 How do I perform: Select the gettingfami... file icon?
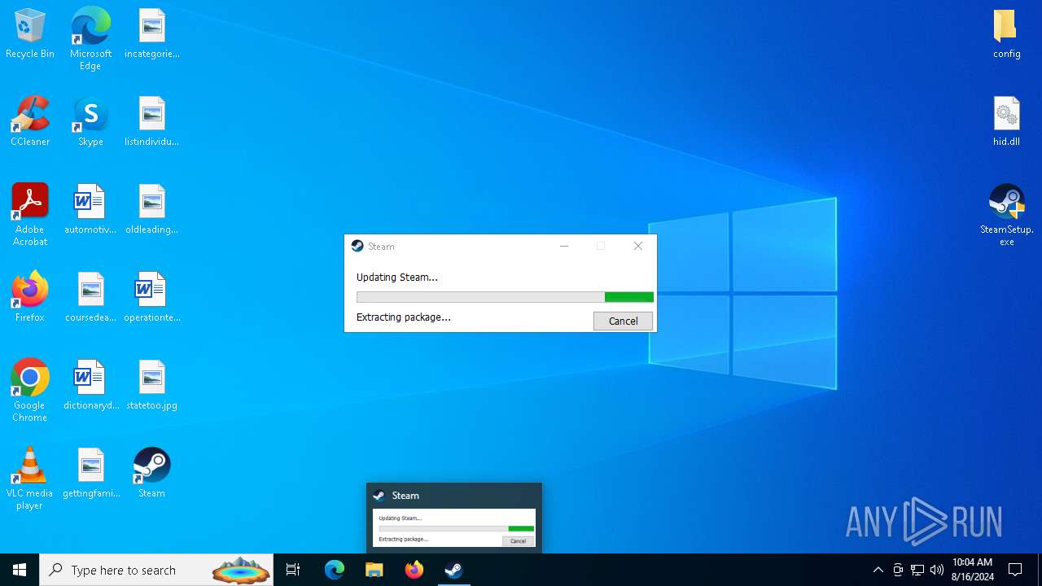click(90, 474)
